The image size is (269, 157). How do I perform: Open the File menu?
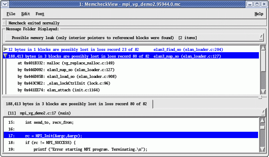pos(11,14)
